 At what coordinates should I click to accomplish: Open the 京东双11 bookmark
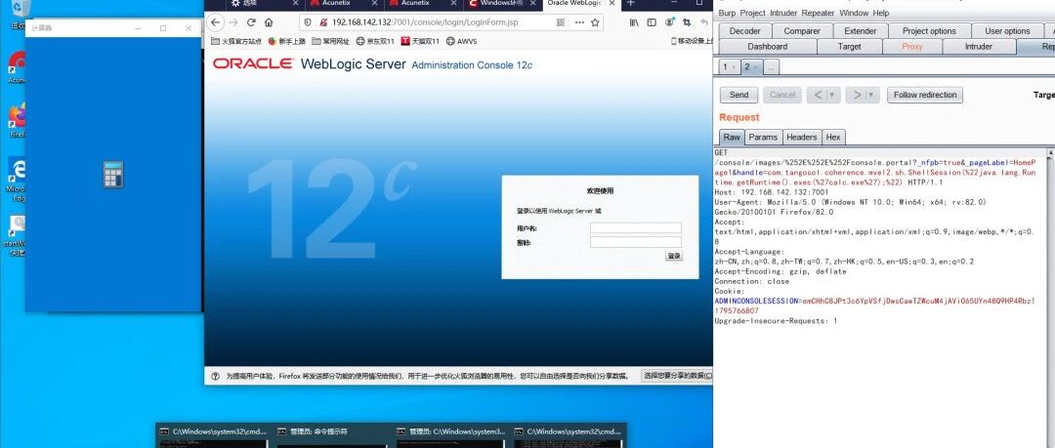coord(375,41)
